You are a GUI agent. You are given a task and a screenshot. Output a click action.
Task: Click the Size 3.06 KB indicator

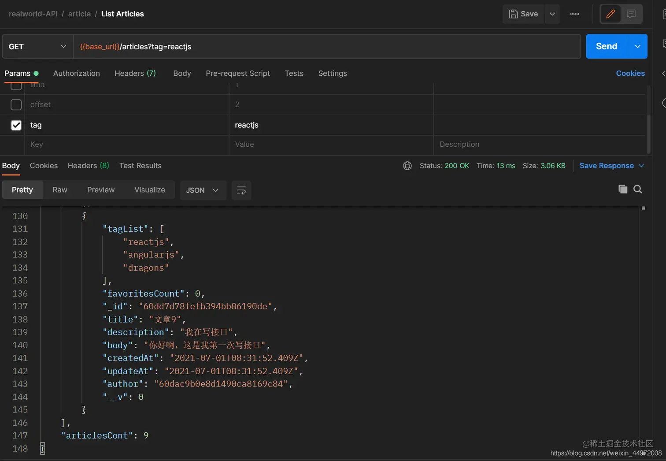pos(544,166)
